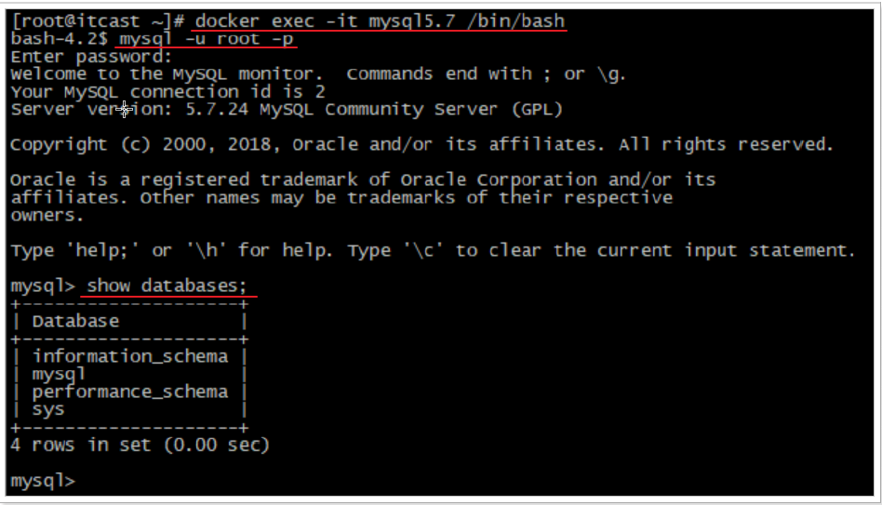
Task: Click the Database column header
Action: coord(75,321)
